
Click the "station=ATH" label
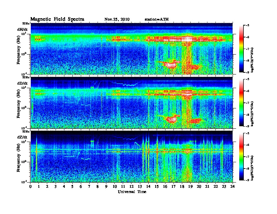click(157, 19)
